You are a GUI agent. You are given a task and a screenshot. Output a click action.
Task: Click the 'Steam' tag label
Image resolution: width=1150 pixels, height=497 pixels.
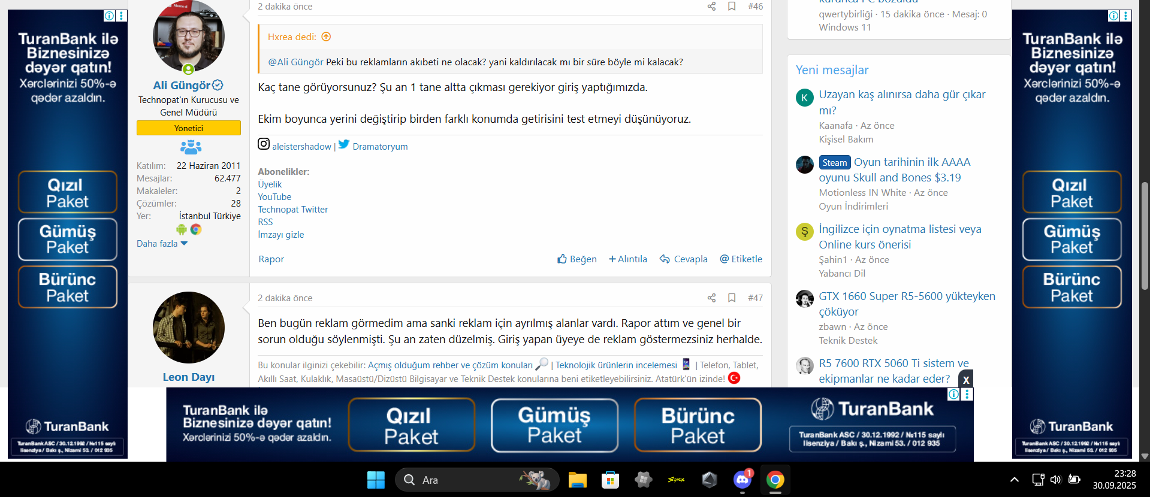click(835, 163)
